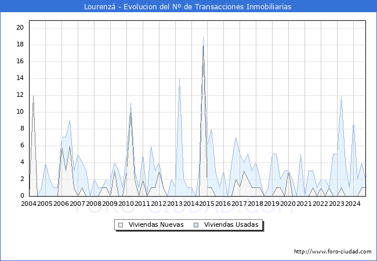This screenshot has height=261, width=377.
Task: Click the Viviendas Usadas legend swatch
Action: 197,225
